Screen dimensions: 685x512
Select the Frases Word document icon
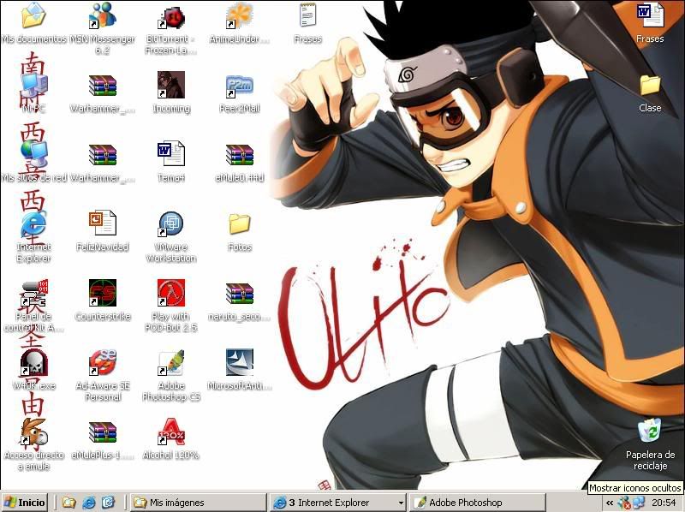(x=650, y=15)
